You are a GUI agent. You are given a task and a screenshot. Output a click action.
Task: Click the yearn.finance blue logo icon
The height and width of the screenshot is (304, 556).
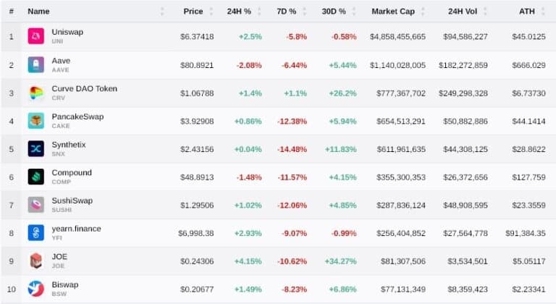tap(35, 232)
